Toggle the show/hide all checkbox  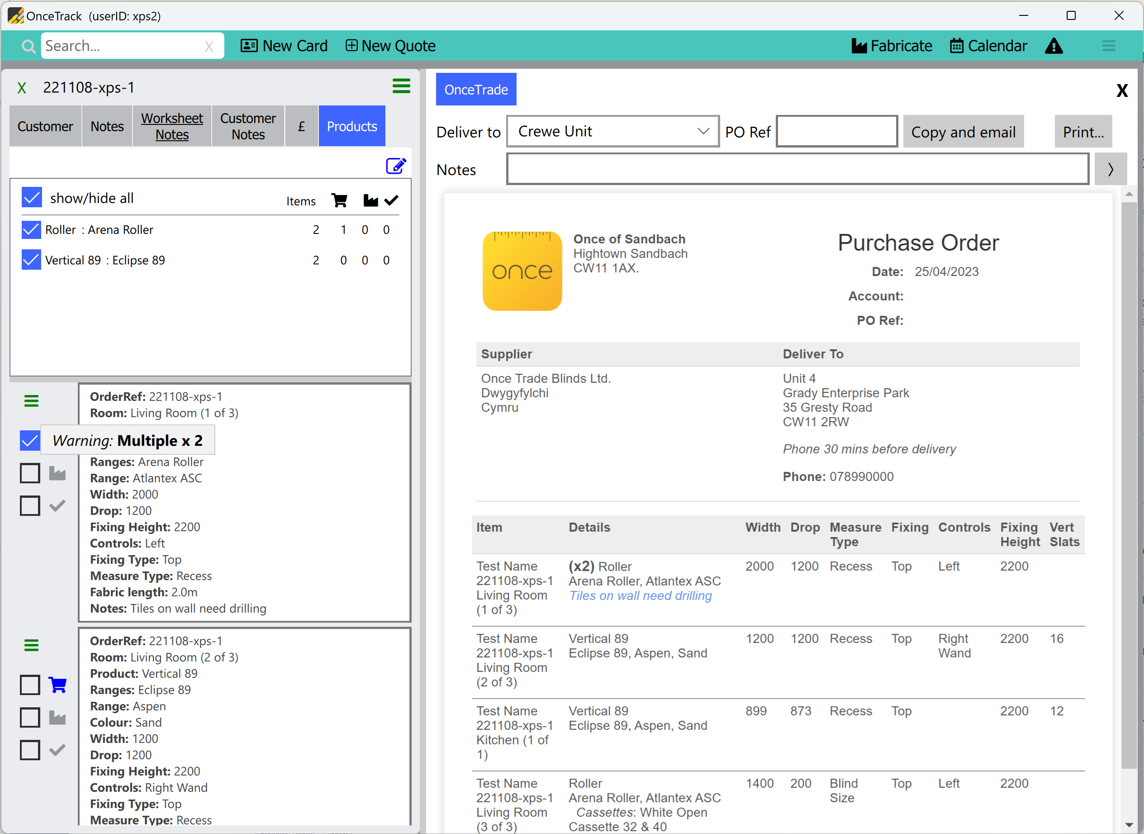pos(32,197)
